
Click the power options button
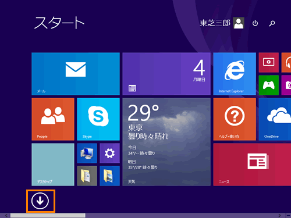255,23
